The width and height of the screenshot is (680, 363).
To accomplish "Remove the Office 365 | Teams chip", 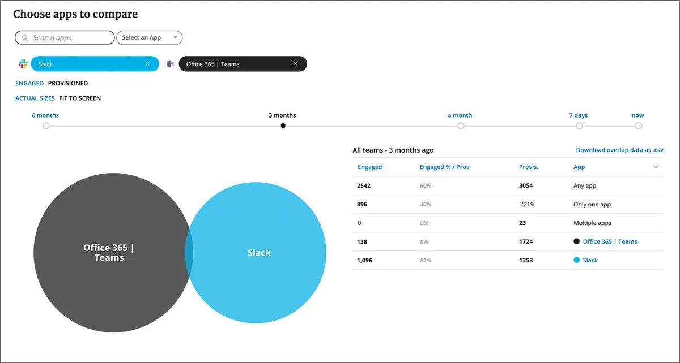I will tap(295, 64).
